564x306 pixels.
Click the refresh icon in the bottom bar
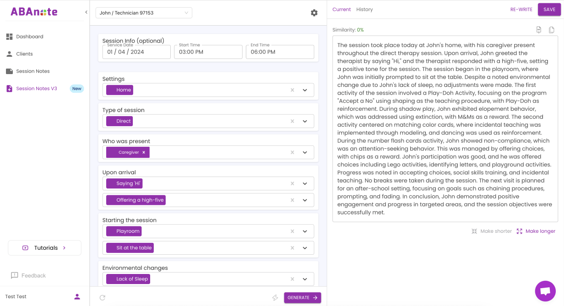coord(103,297)
